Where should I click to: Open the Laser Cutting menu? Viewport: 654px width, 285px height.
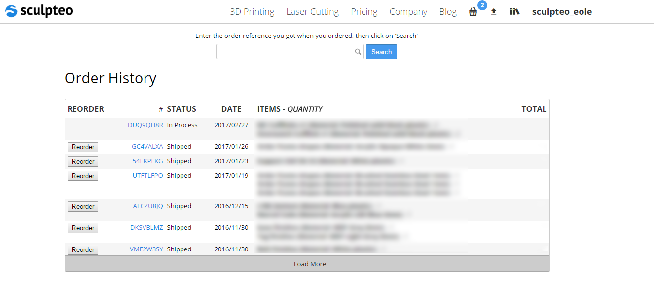point(313,12)
